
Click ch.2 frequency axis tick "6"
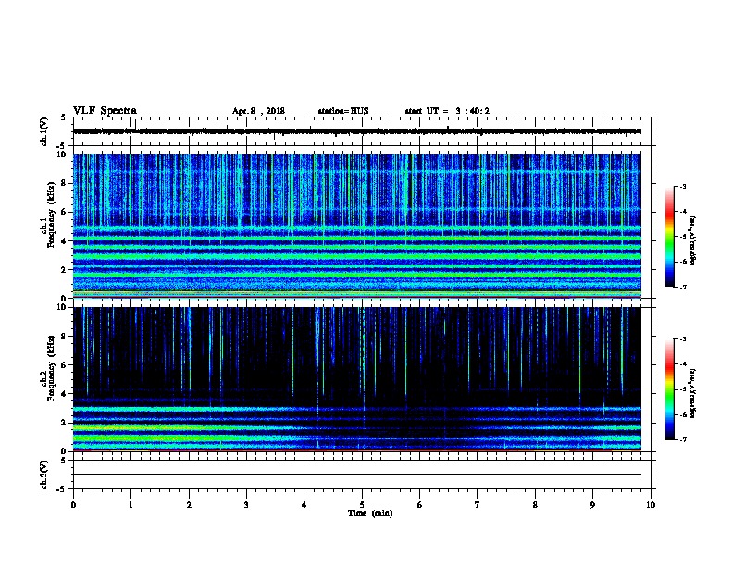pos(65,365)
